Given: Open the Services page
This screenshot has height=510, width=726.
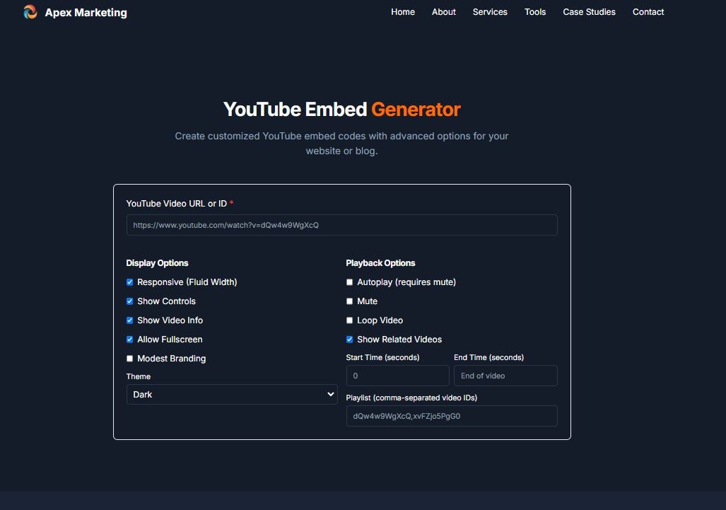Looking at the screenshot, I should point(490,12).
